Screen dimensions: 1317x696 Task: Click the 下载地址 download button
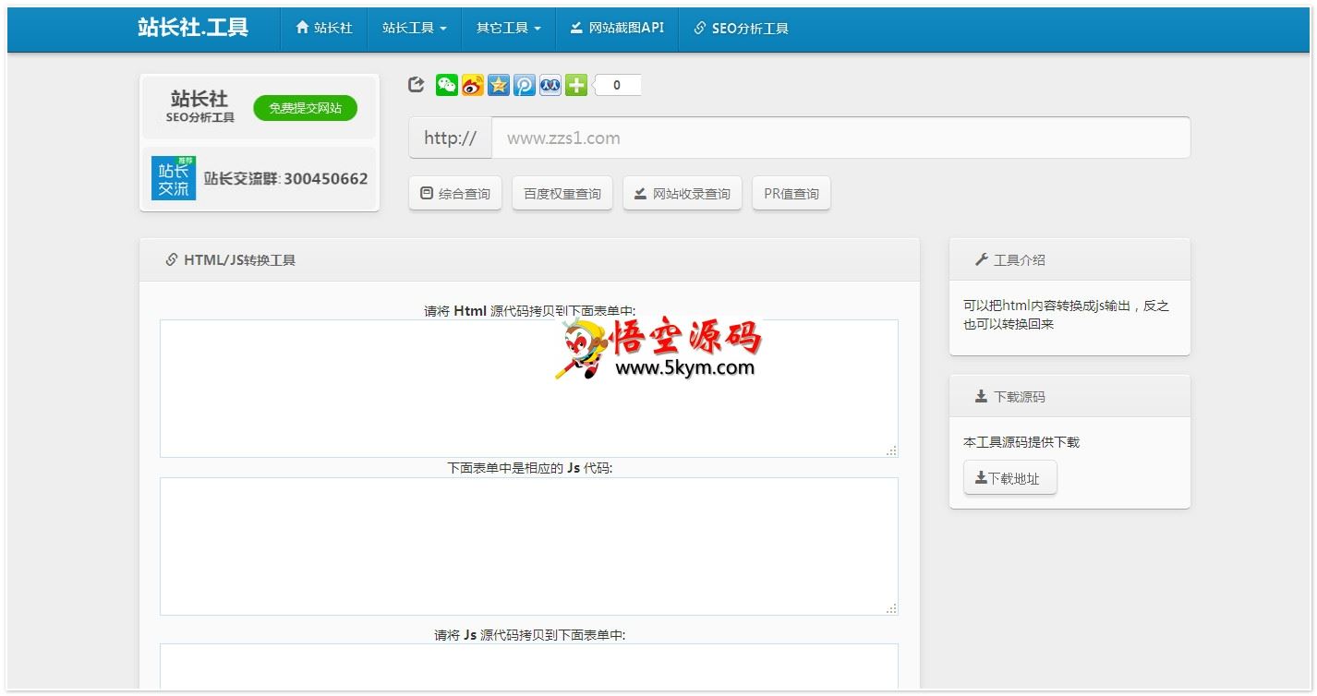(x=1010, y=478)
